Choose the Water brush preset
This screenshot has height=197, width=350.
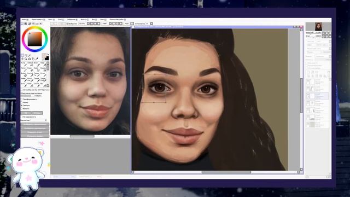tap(44, 65)
